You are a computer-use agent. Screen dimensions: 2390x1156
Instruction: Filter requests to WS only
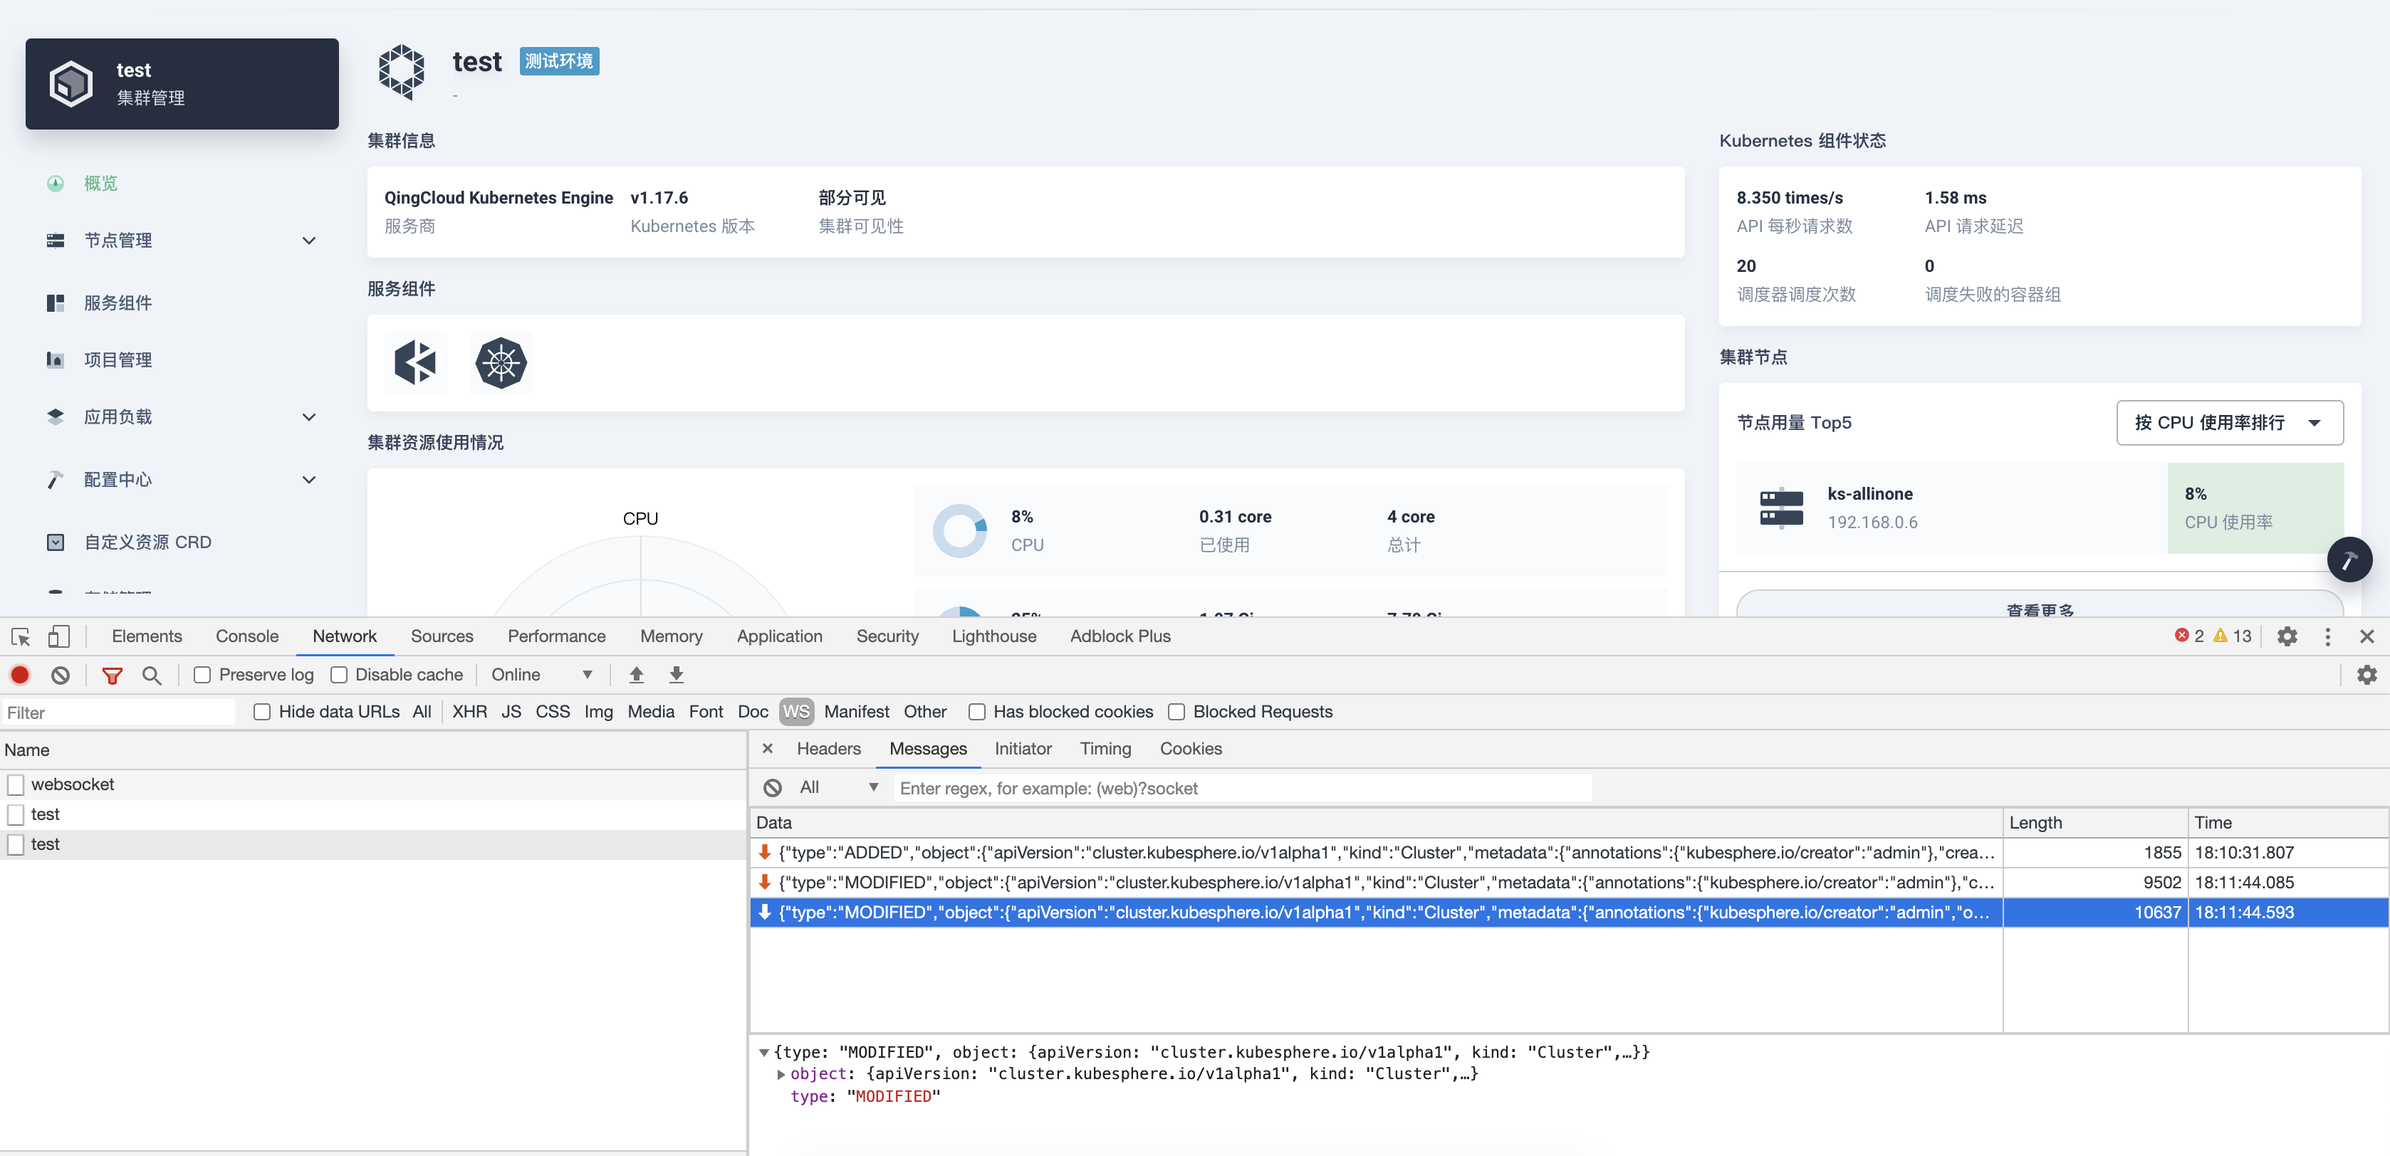795,711
